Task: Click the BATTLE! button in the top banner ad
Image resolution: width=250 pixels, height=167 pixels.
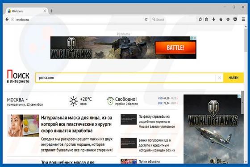Action: 175,48
